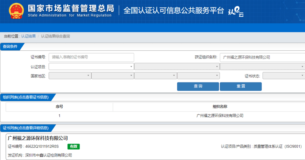Screen dimensions: 305x160
Task: Open the third 认证项目 dropdown
Action: tap(263, 66)
